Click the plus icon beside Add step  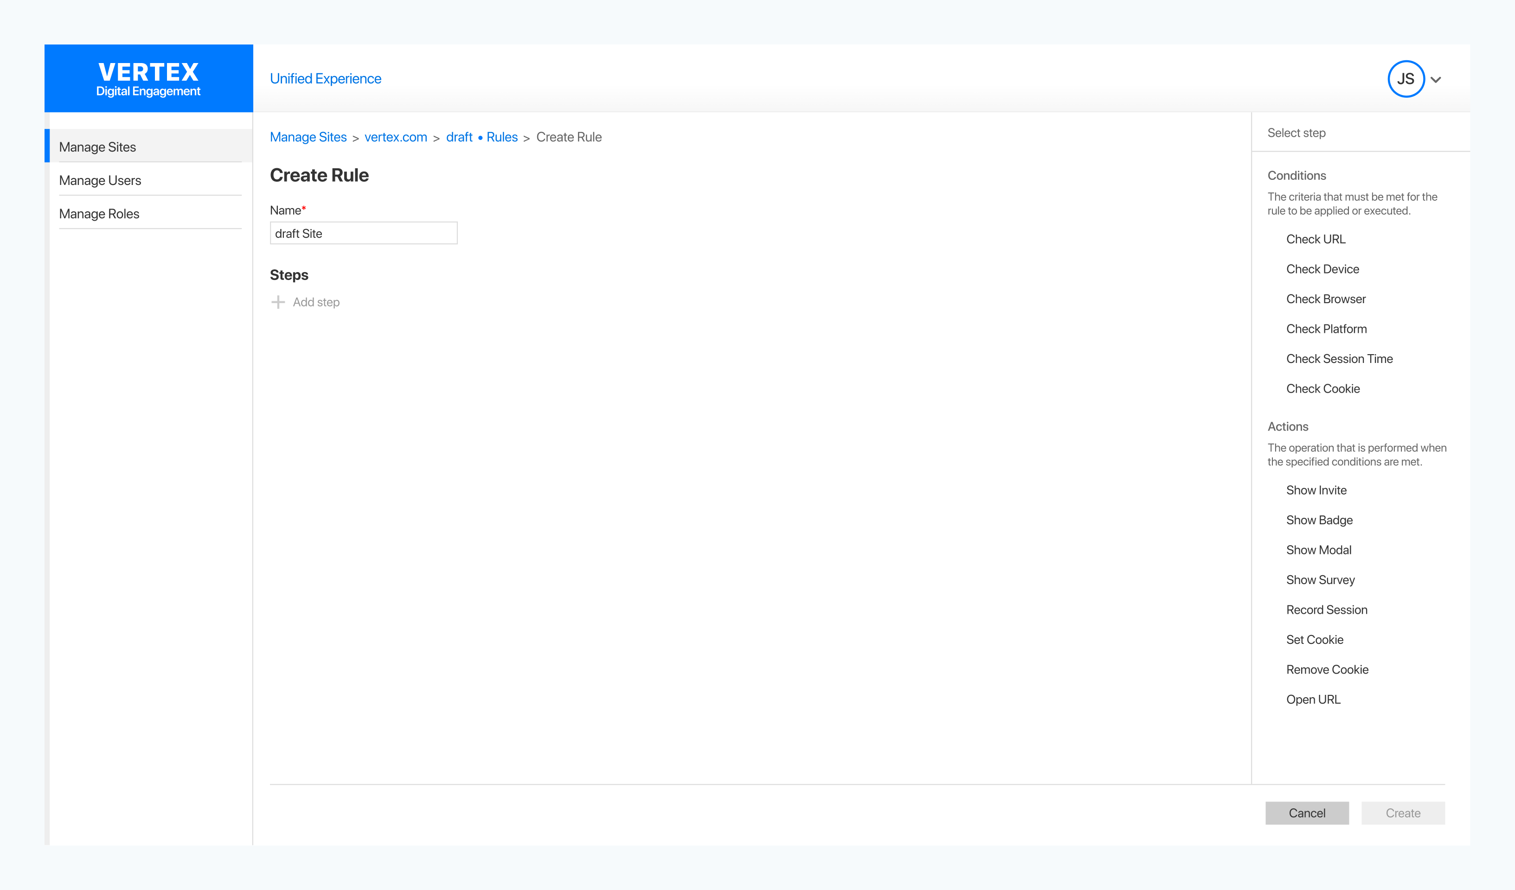click(278, 302)
